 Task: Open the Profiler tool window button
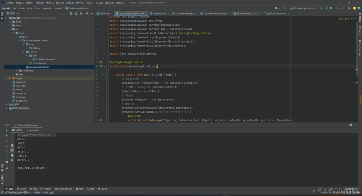46,189
